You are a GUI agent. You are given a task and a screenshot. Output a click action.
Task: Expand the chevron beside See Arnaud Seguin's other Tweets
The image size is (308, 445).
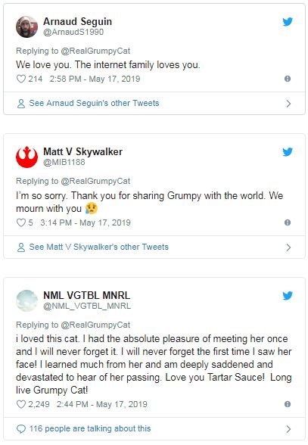(288, 104)
